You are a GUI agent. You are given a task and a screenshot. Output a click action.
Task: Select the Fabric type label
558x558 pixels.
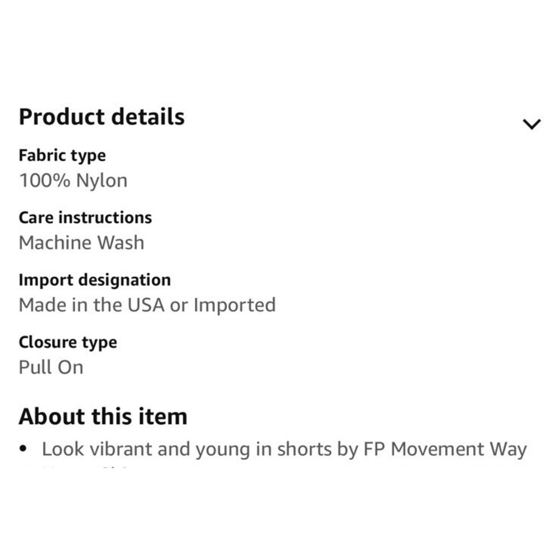[62, 156]
